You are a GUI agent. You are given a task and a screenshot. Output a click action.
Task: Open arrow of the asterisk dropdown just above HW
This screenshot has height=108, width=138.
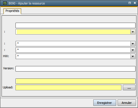133,50
